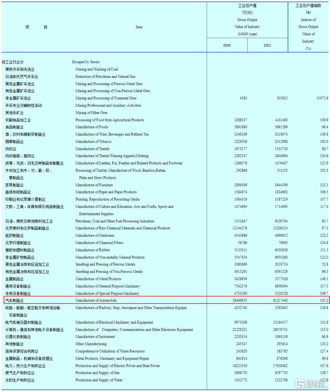Select 'Extraction of Petroleum and Natural Gas'

[105, 77]
